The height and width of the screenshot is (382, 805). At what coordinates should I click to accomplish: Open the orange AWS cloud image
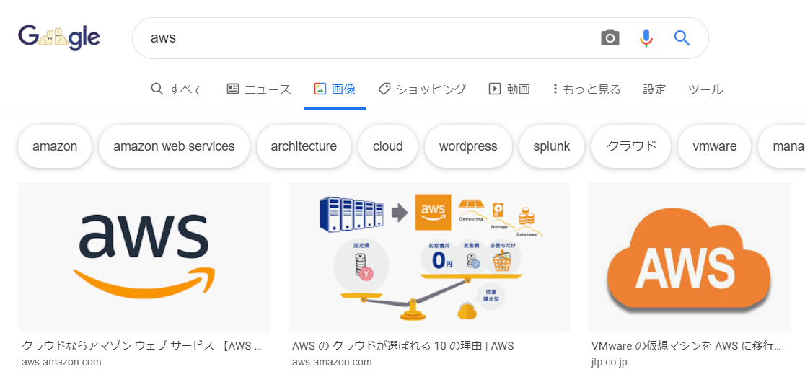689,257
